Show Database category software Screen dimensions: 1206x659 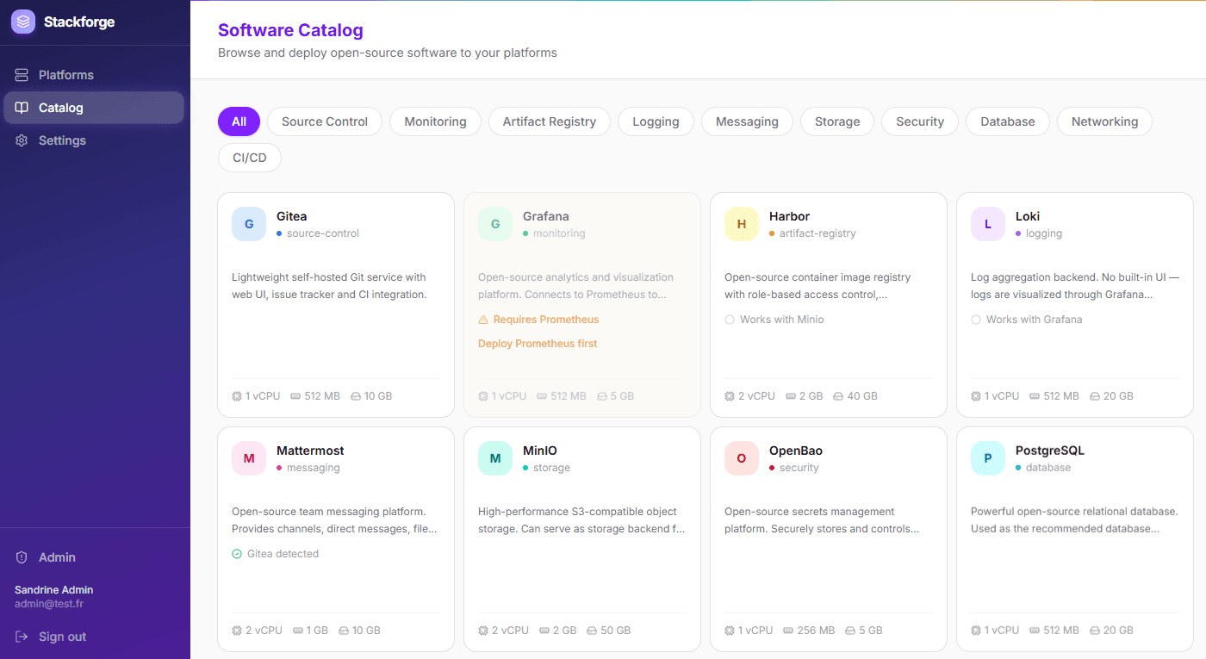(x=1008, y=121)
